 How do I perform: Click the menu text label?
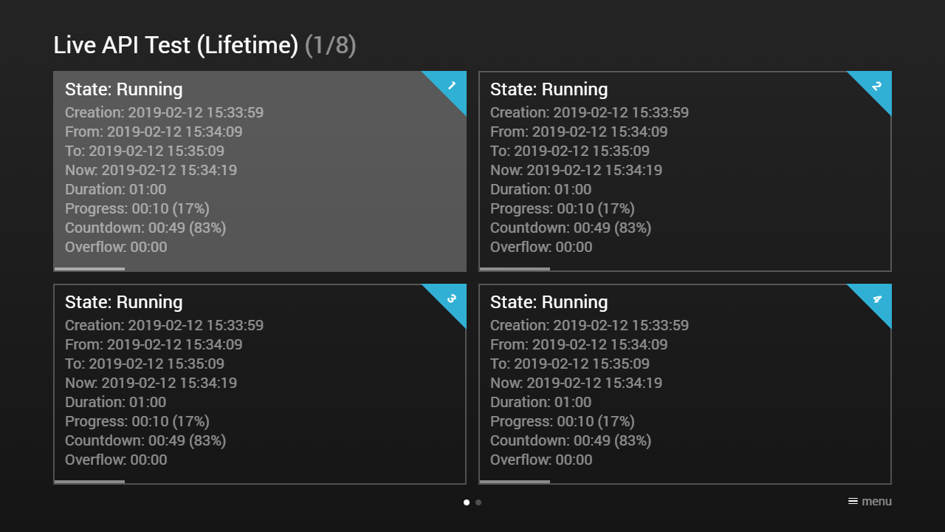[x=876, y=501]
